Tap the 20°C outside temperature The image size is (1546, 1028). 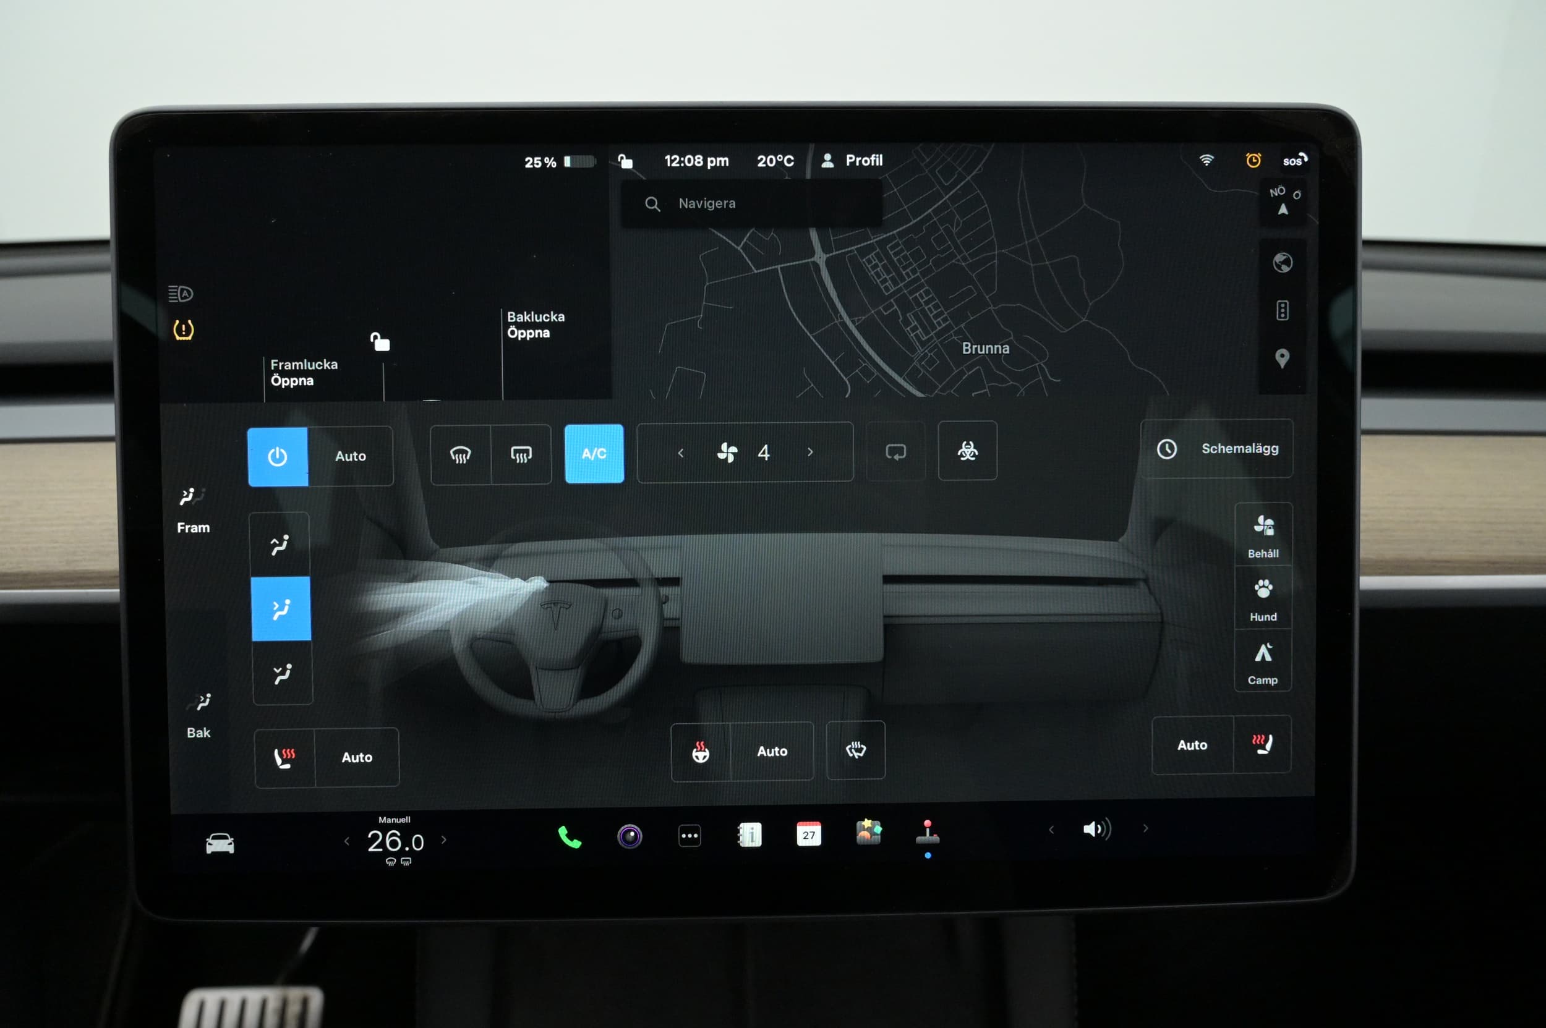775,161
